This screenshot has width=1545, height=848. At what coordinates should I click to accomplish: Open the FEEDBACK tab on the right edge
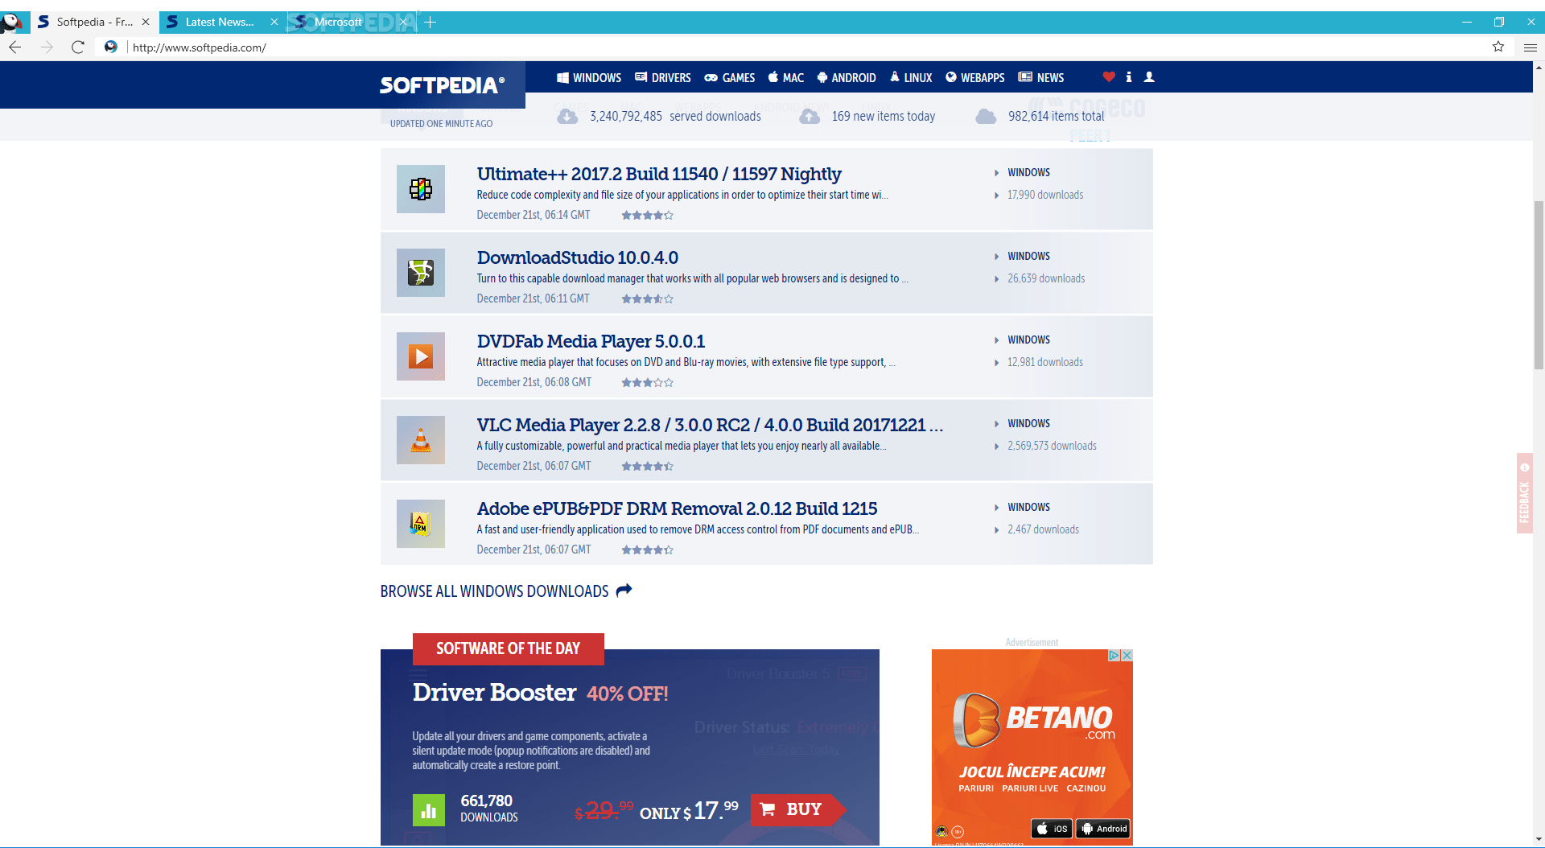(x=1523, y=493)
